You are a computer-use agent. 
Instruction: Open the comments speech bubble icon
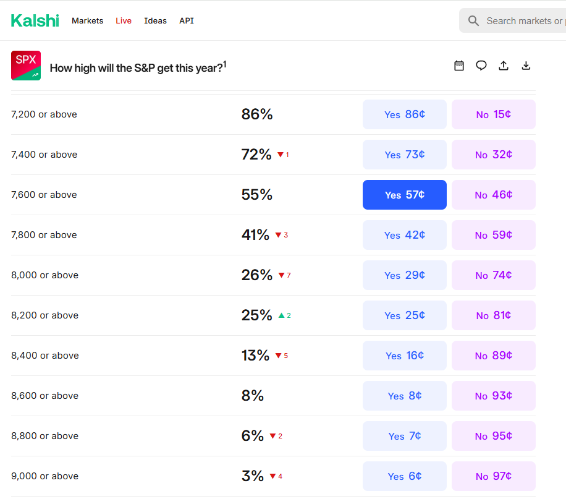[x=481, y=66]
